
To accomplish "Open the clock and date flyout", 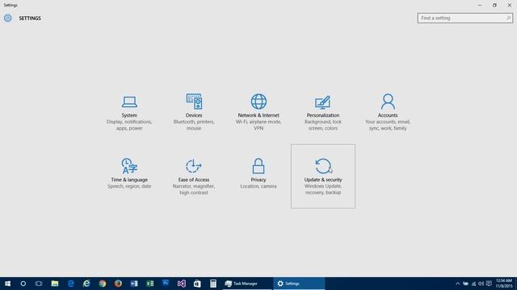I will coord(504,284).
